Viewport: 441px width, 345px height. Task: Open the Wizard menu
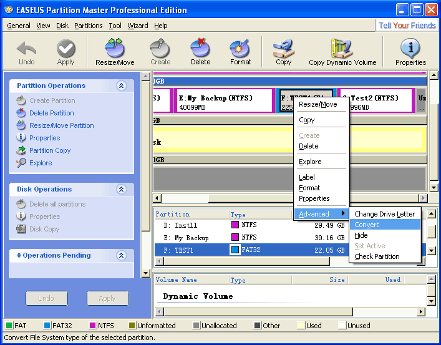137,26
